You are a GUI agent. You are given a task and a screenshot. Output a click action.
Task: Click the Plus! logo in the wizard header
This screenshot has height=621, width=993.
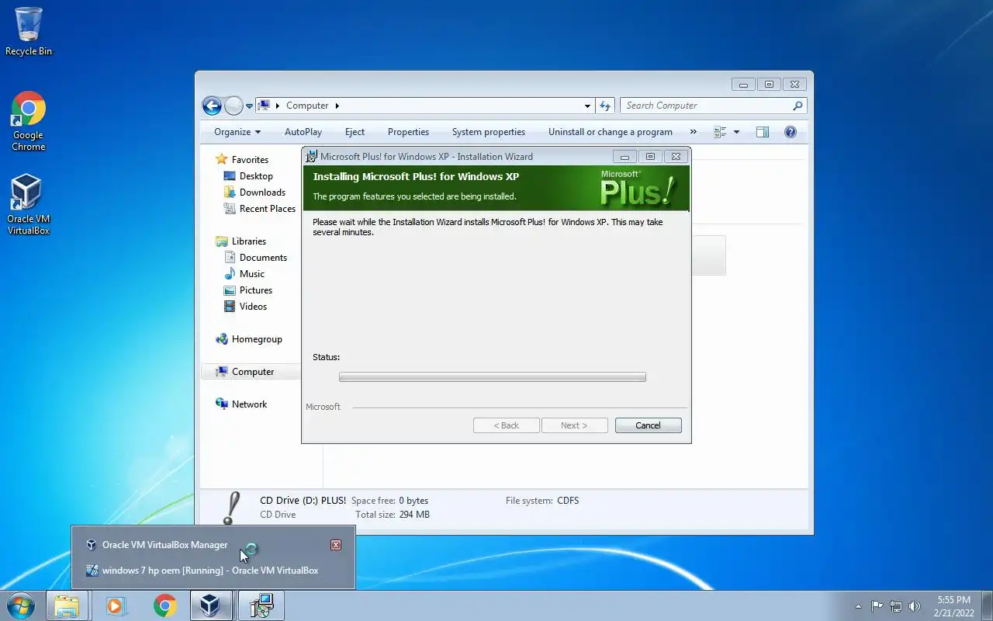[638, 190]
